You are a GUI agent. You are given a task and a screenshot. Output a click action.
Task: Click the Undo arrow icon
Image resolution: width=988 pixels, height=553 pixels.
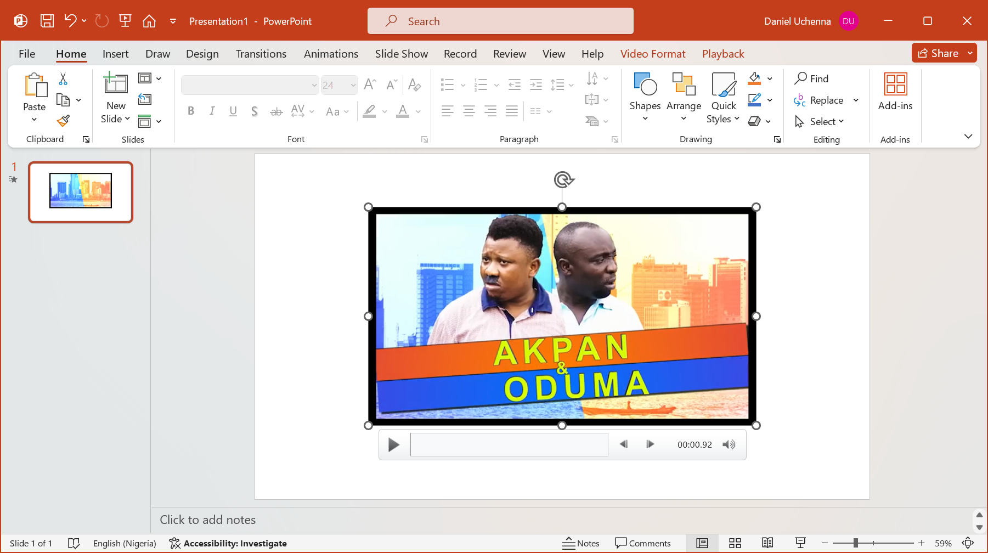pyautogui.click(x=70, y=21)
